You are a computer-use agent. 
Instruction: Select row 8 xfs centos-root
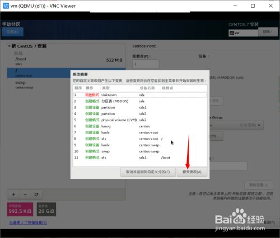tap(140, 139)
